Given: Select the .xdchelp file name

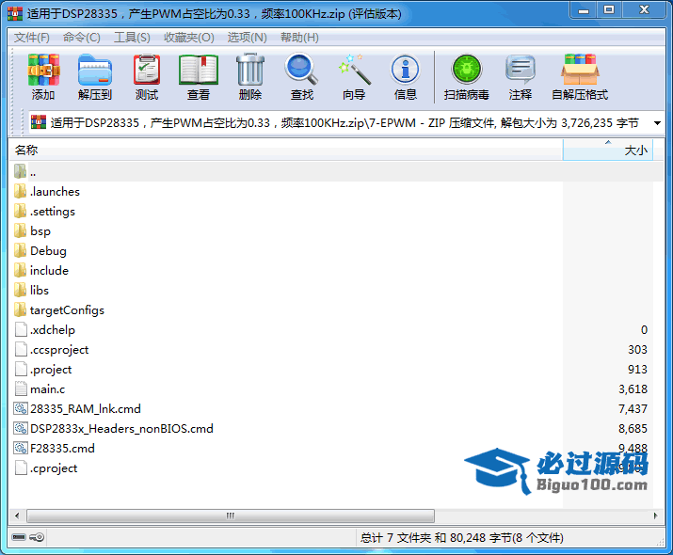Looking at the screenshot, I should pos(53,330).
